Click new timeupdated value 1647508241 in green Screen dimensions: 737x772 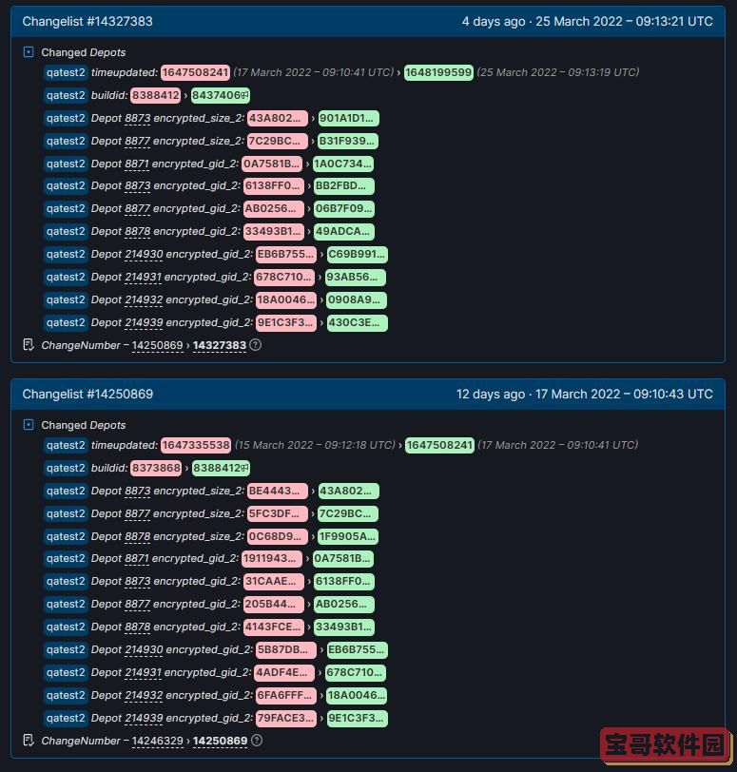[x=439, y=445]
